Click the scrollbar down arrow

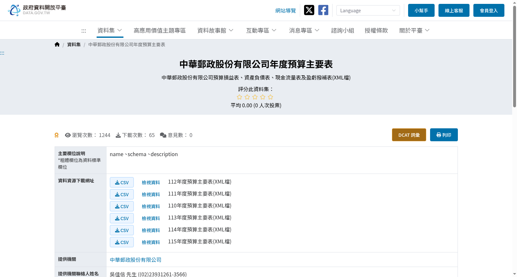click(514, 274)
